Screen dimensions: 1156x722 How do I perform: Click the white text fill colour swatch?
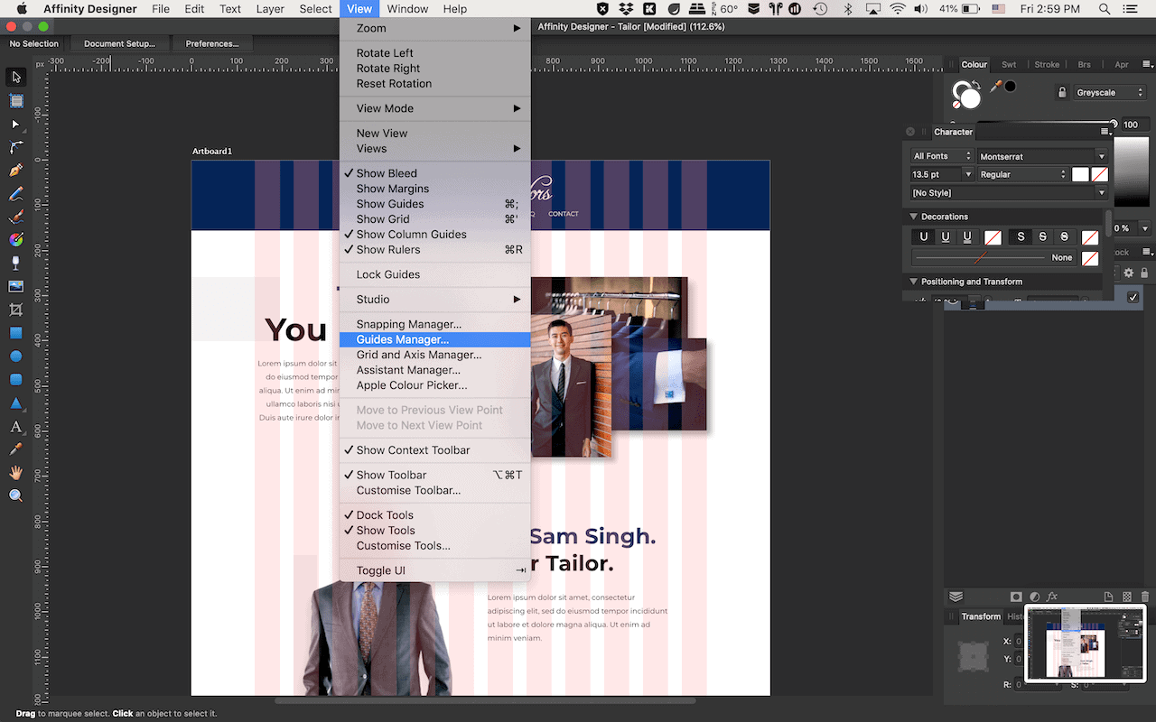coord(1080,174)
